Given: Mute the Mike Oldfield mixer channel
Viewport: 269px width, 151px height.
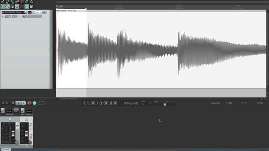Looking at the screenshot, I should tap(31, 124).
